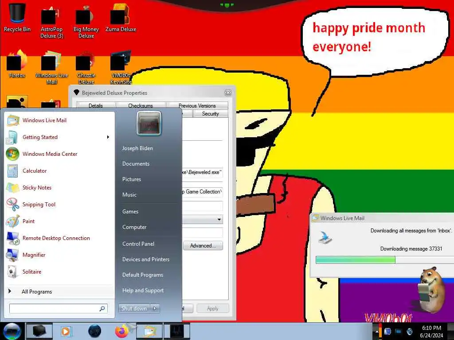
Task: Open the Run dropdown in Properties dialog
Action: (219, 220)
